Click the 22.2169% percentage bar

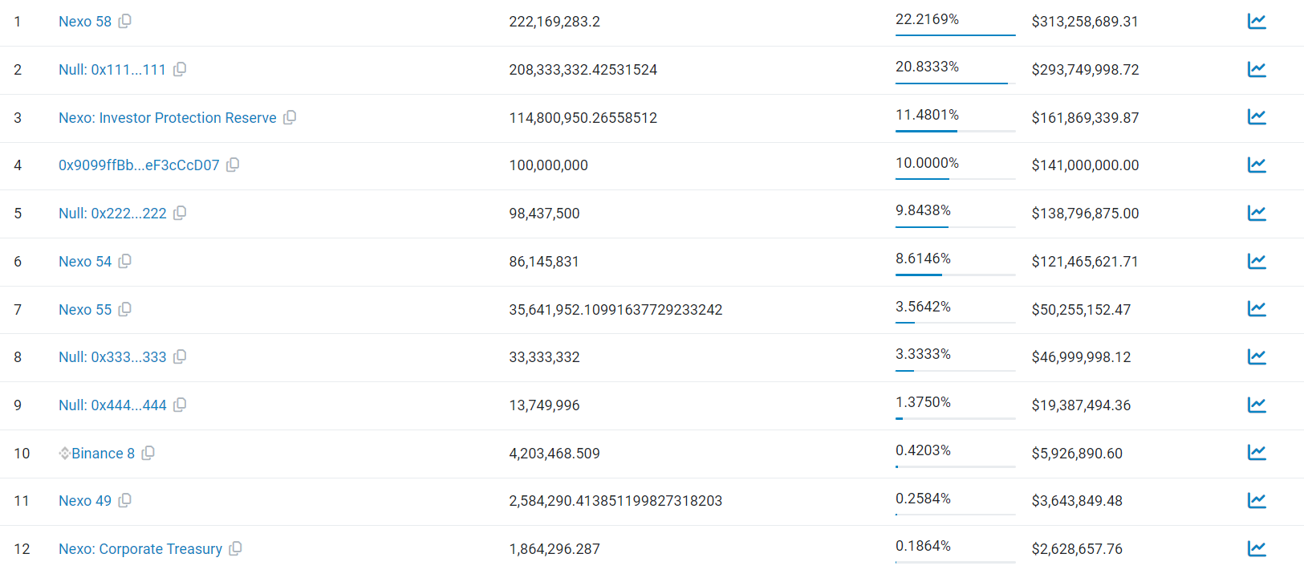coord(956,35)
